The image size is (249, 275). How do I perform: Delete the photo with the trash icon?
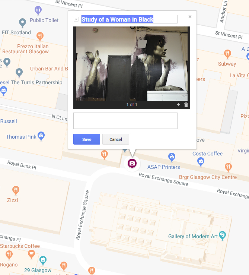point(186,105)
